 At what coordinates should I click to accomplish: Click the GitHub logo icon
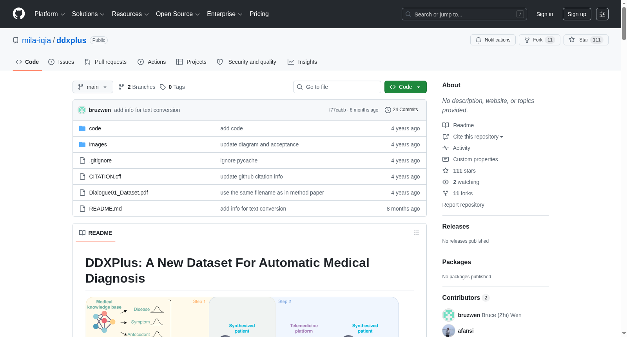coord(19,14)
